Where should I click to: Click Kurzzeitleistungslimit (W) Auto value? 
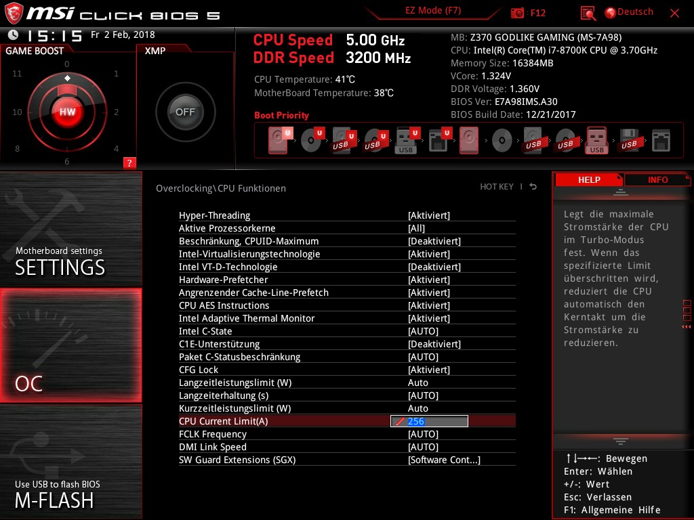[417, 408]
